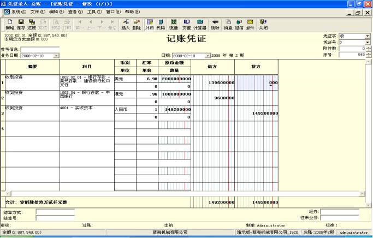Click row 3 credit amount 149200000
Viewport: 373px width, 238px height.
(257, 113)
